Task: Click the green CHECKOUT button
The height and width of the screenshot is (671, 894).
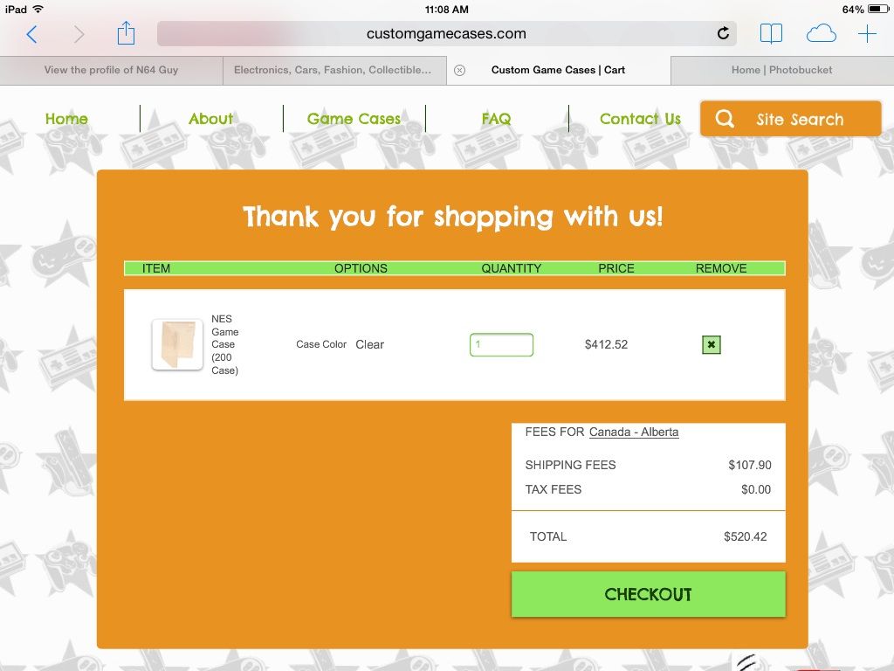Action: [x=649, y=594]
